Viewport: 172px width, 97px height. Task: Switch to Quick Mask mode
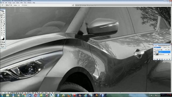(x=4, y=42)
